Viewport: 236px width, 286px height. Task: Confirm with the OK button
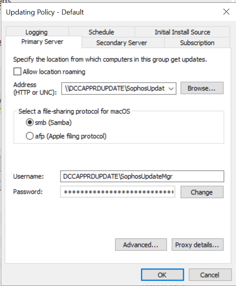click(162, 275)
